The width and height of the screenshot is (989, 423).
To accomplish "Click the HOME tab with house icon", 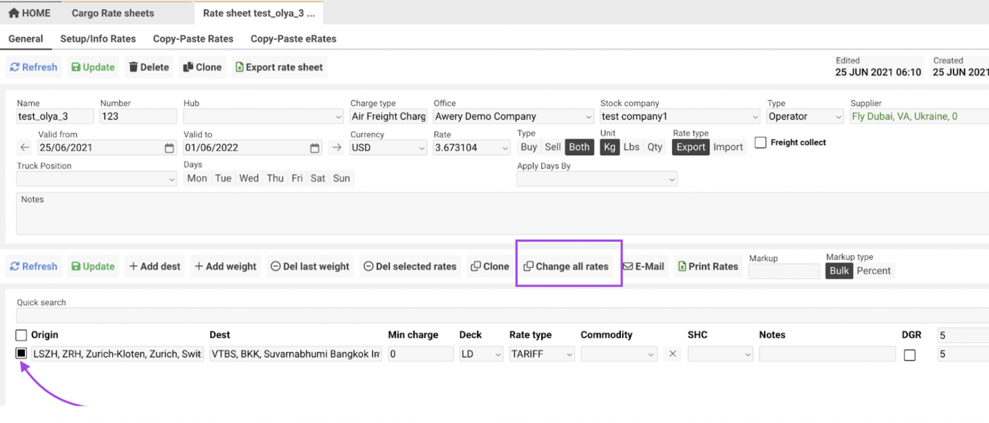I will click(30, 13).
